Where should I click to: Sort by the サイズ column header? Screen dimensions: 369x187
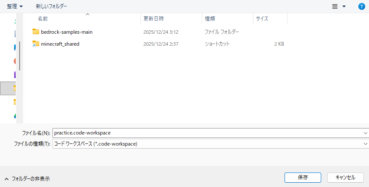tap(261, 19)
